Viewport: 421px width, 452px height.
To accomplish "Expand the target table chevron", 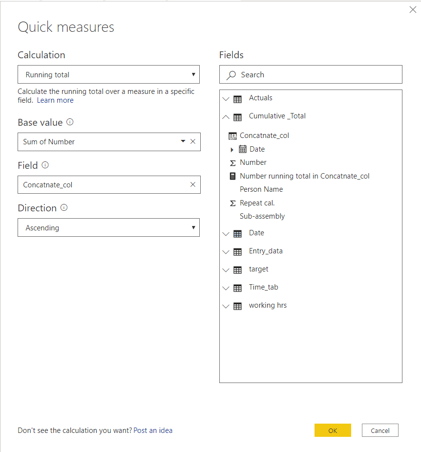I will (x=226, y=270).
